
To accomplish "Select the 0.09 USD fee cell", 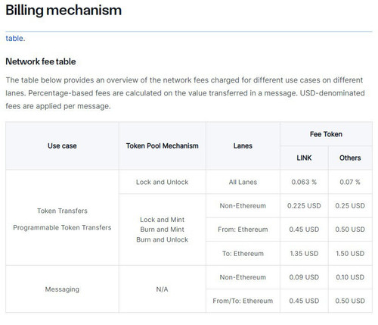I will 304,277.
